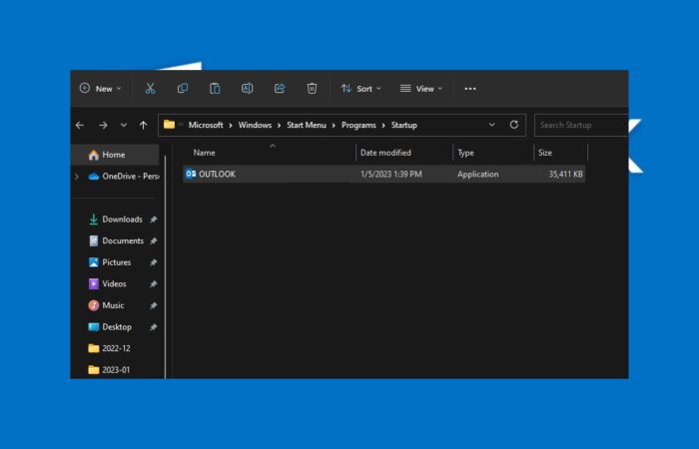The width and height of the screenshot is (699, 449).
Task: Refresh the Startup folder view
Action: click(x=514, y=125)
